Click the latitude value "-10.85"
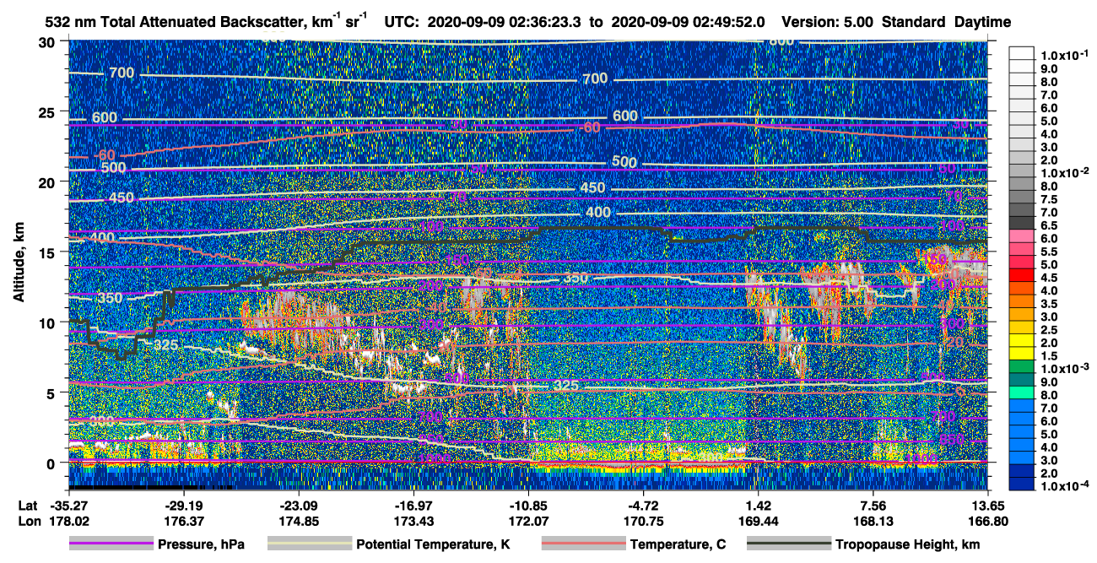This screenshot has width=1097, height=563. click(529, 506)
